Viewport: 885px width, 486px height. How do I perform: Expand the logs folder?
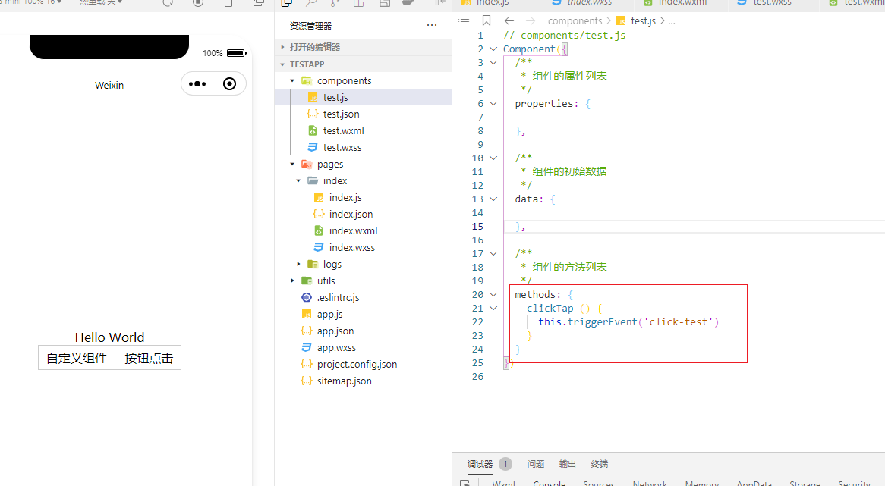(299, 264)
